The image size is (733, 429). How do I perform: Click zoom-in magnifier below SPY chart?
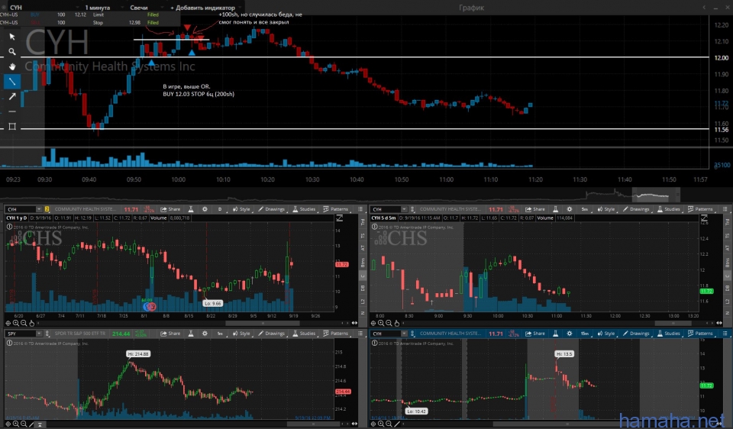coord(16,424)
